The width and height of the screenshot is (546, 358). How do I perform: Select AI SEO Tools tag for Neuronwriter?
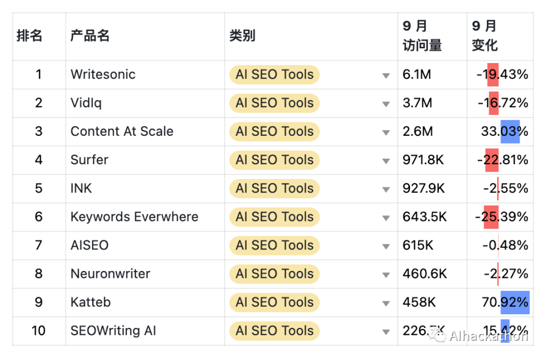coord(274,274)
